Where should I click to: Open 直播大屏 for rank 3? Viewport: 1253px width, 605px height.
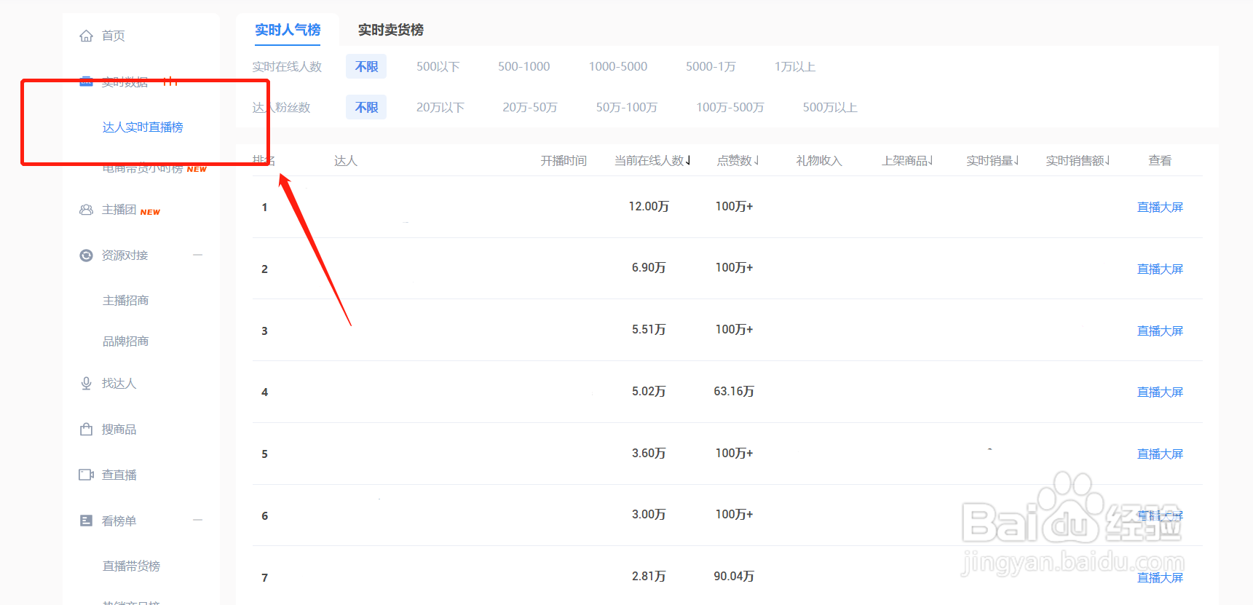1161,331
